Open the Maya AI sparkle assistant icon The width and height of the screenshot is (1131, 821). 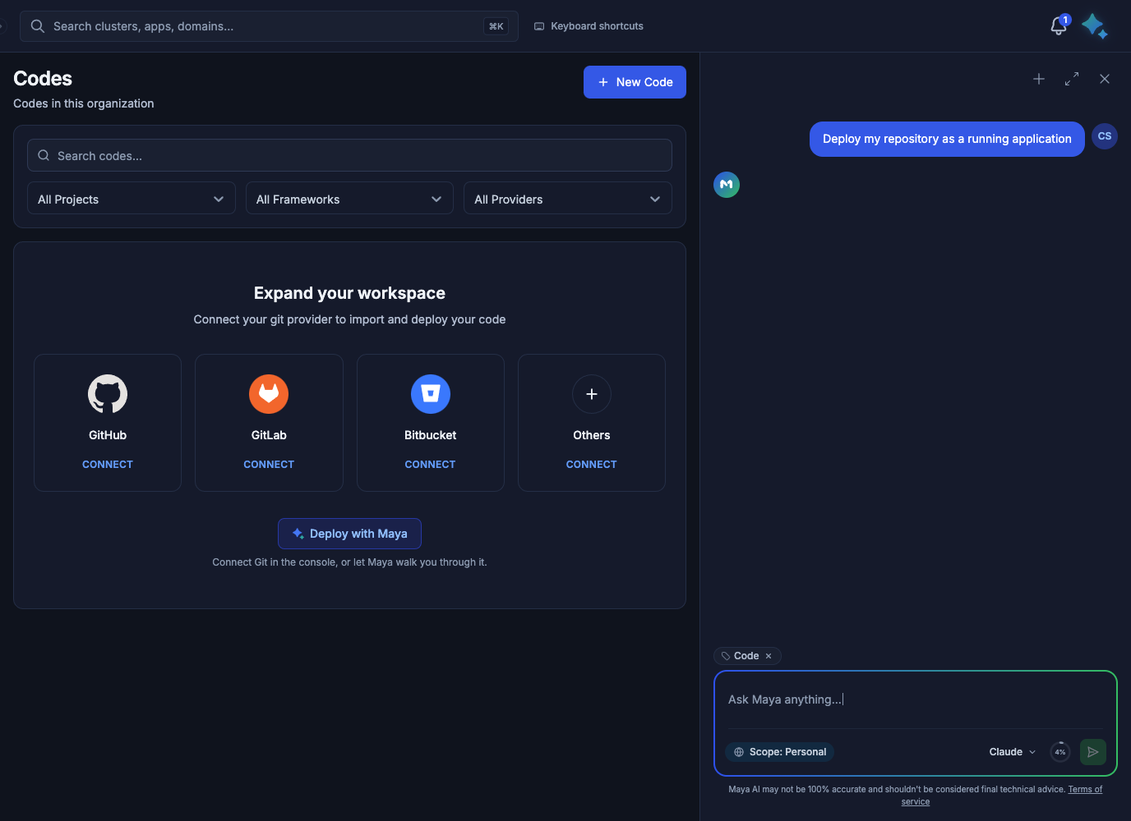click(1095, 26)
